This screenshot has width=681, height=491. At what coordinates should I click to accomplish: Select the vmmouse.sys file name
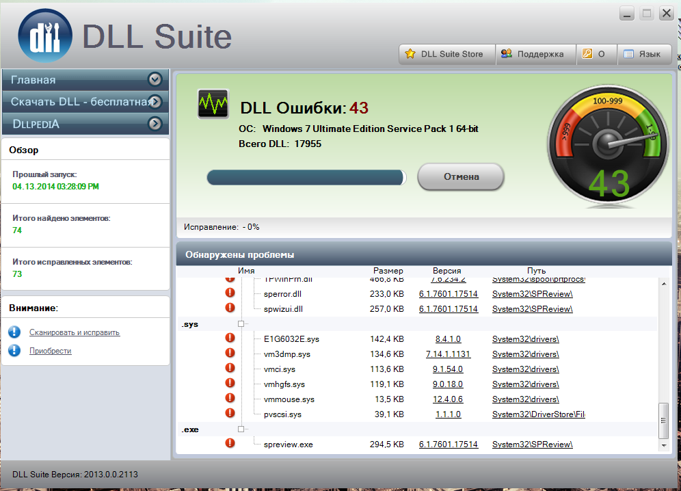pyautogui.click(x=289, y=399)
